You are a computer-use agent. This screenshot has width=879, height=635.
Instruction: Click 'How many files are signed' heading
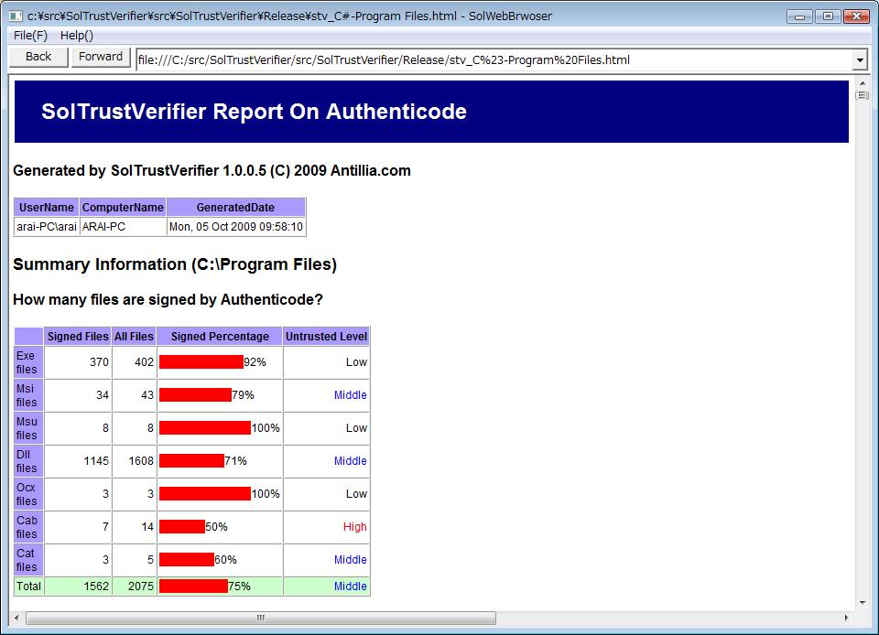[x=168, y=299]
